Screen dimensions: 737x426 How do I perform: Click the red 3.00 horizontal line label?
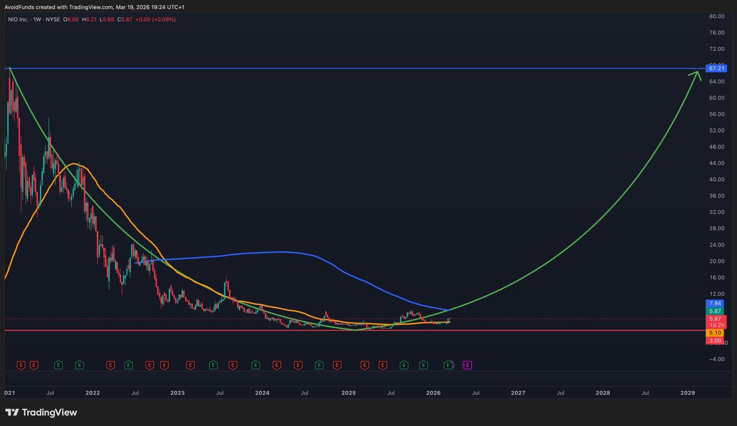(715, 341)
